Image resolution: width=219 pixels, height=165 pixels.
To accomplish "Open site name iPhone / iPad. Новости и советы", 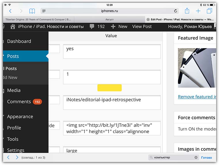I will (51, 26).
